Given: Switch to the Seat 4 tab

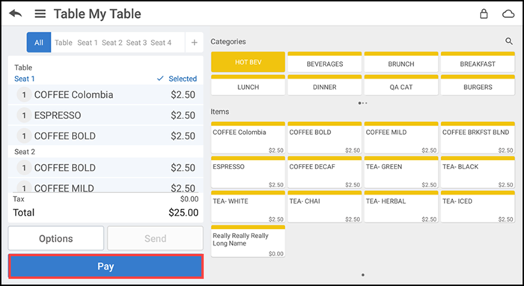Looking at the screenshot, I should pyautogui.click(x=161, y=43).
